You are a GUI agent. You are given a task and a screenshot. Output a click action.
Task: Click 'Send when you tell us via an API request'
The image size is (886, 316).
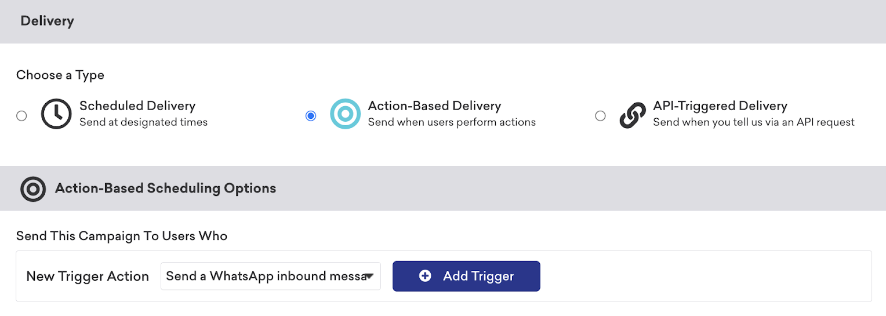tap(754, 122)
